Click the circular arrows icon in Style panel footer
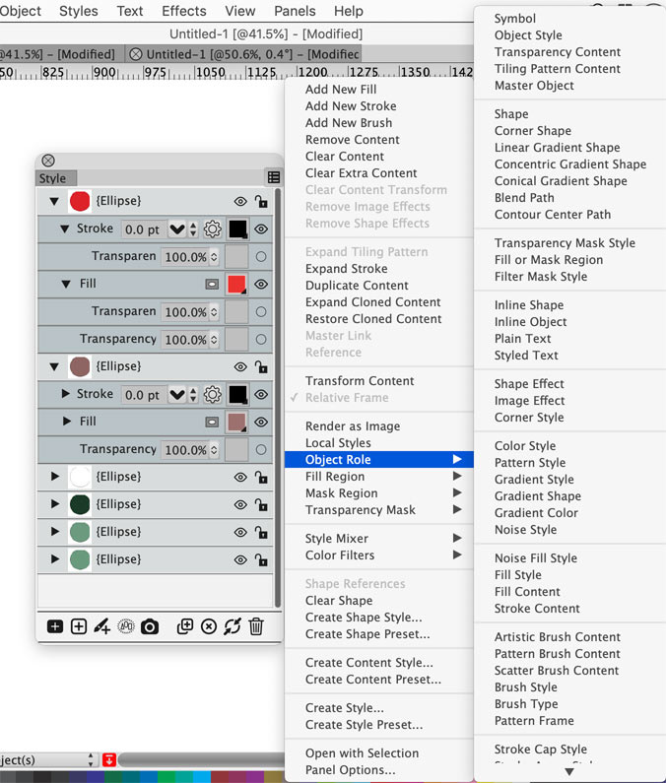Viewport: 666px width, 783px height. click(233, 626)
